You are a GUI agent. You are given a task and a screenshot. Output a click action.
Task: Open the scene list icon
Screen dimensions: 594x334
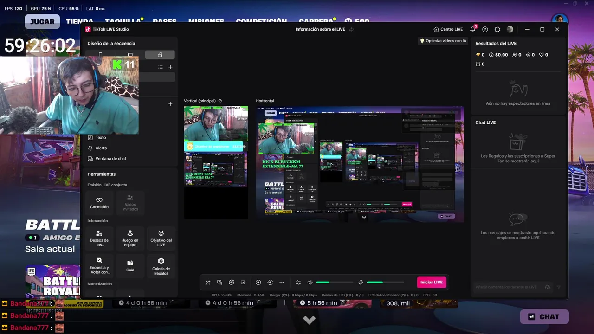click(161, 67)
